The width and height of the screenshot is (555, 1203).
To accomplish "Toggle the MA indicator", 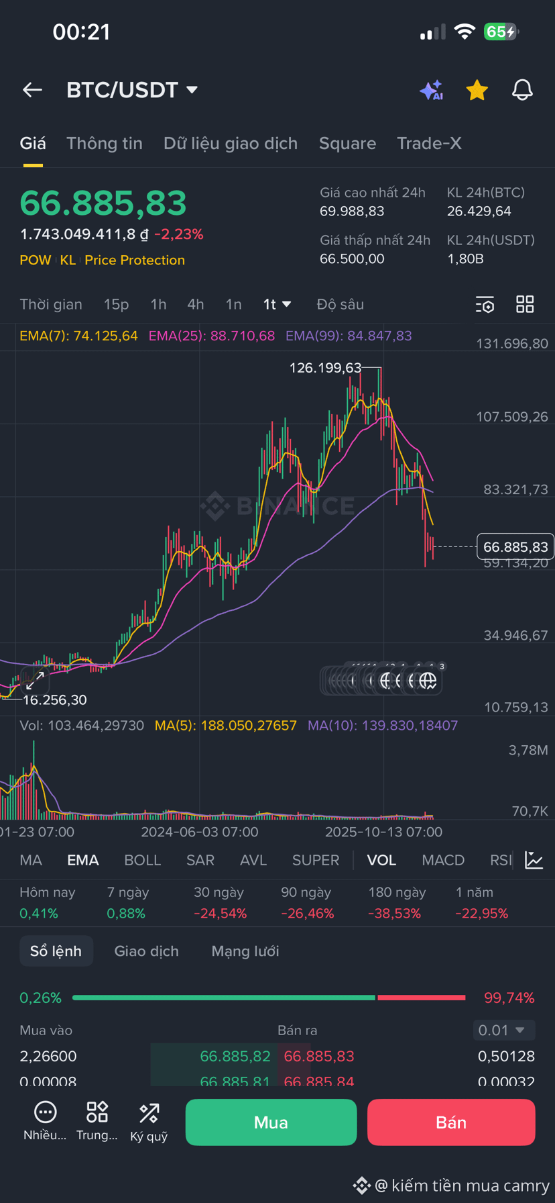I will (31, 860).
